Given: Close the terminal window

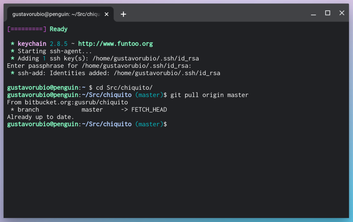Looking at the screenshot, I should click(342, 13).
